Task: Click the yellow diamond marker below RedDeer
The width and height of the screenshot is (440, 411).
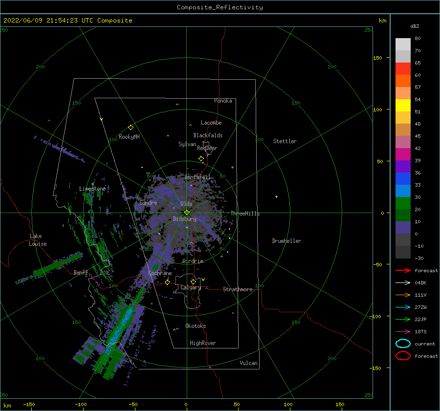Action: 201,159
